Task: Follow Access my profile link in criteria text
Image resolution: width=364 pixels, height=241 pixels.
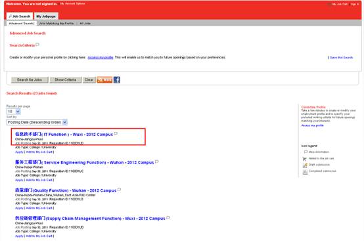Action: pyautogui.click(x=101, y=57)
